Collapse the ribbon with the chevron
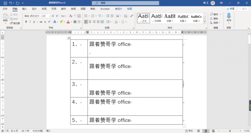Screen dimensions: 251x133 249,28
